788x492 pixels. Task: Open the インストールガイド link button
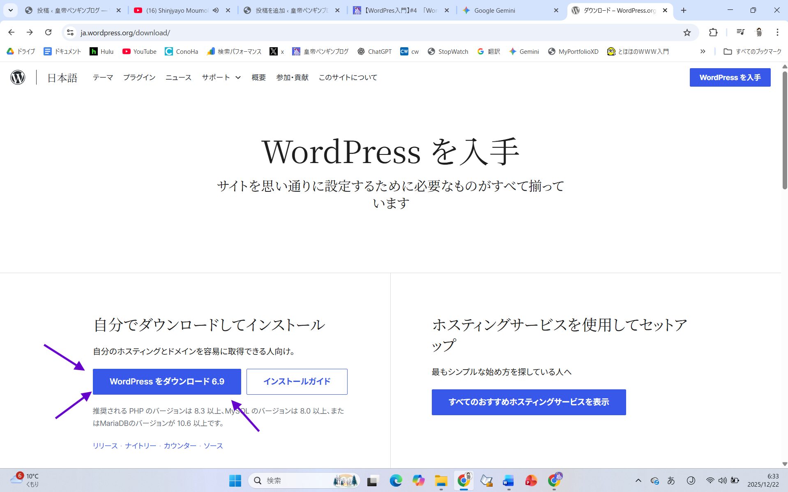coord(297,382)
